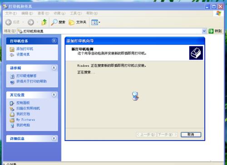The width and height of the screenshot is (227, 165).
Task: Click the add printer icon in sidebar
Action: pyautogui.click(x=12, y=49)
